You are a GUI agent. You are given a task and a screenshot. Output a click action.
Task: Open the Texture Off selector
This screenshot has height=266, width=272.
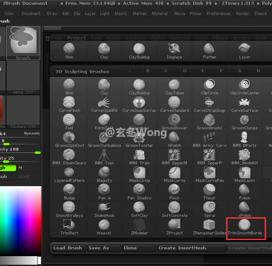(23, 112)
